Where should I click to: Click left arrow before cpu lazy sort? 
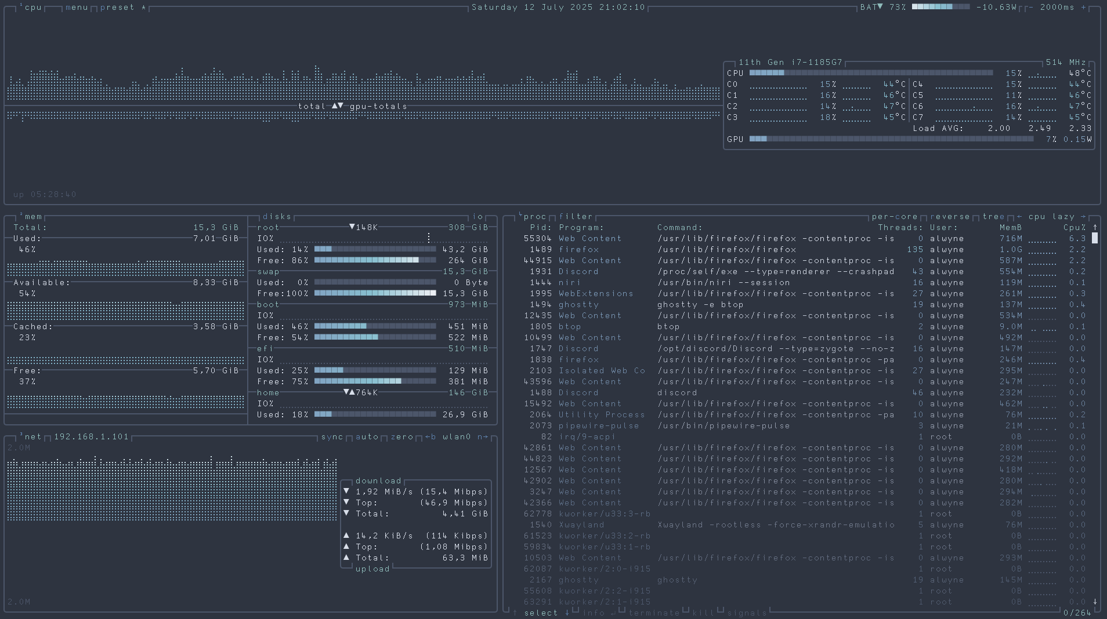pos(1019,217)
